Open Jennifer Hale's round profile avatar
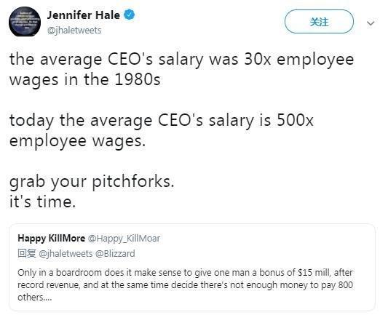Image resolution: width=380 pixels, height=315 pixels. (25, 22)
